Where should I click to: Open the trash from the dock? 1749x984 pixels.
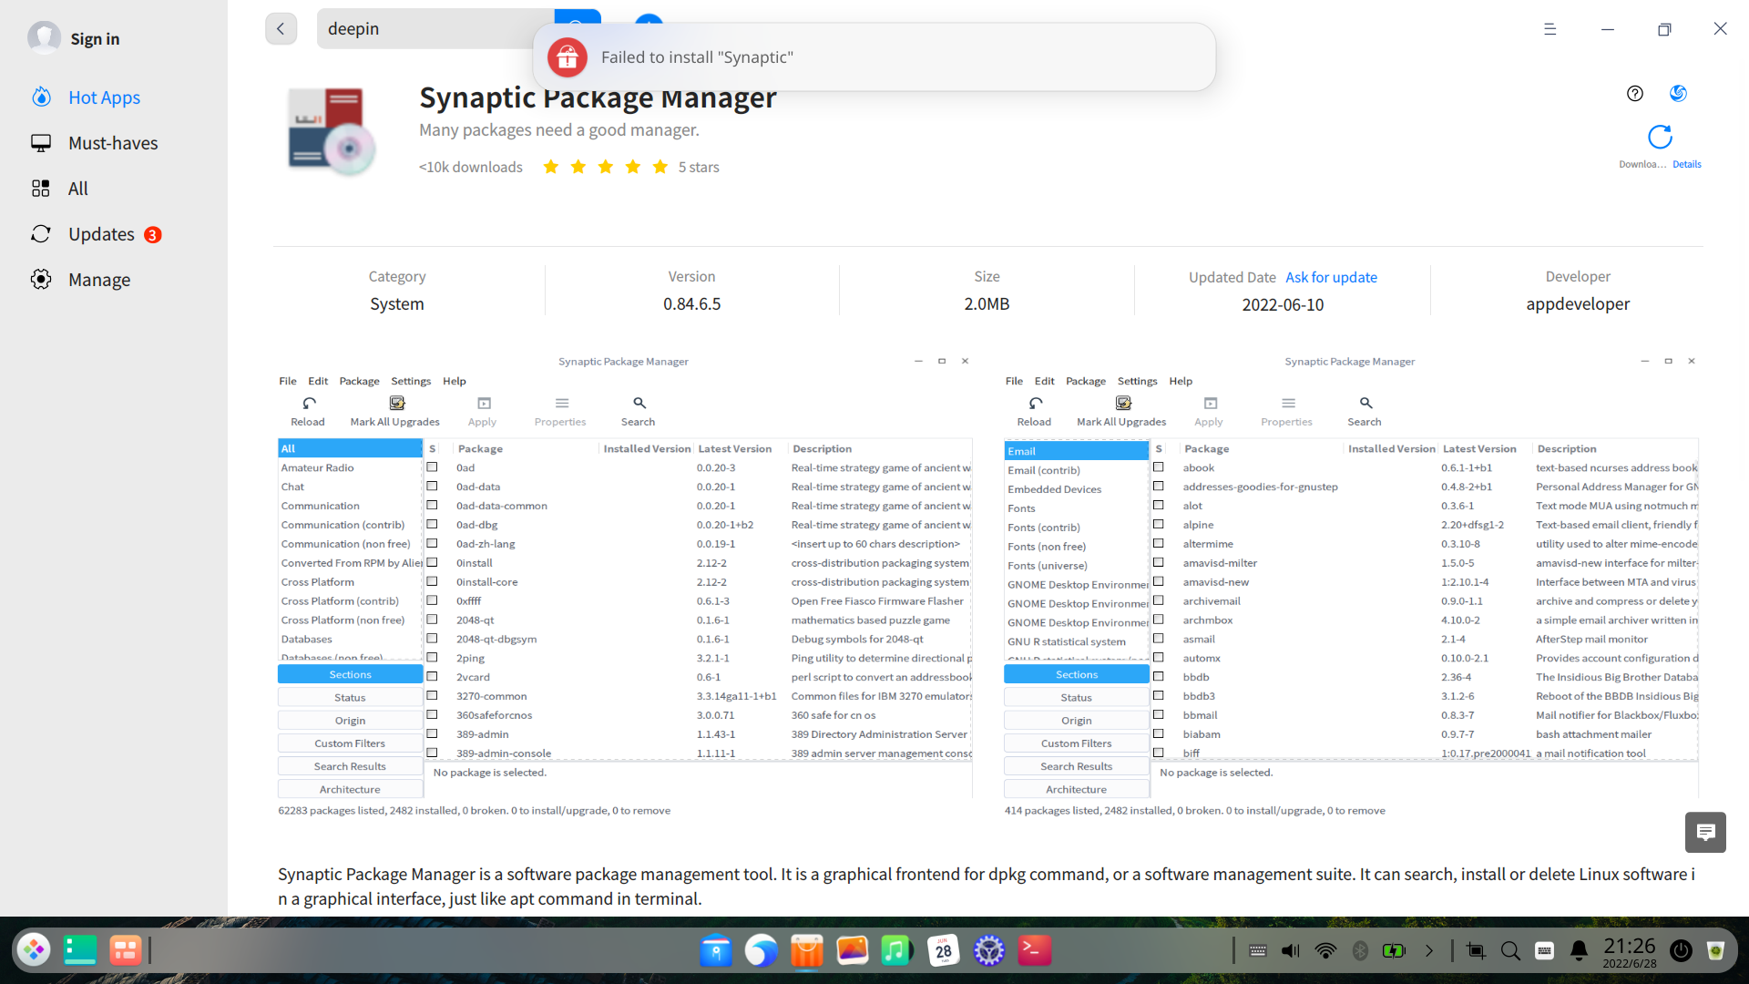(1715, 951)
